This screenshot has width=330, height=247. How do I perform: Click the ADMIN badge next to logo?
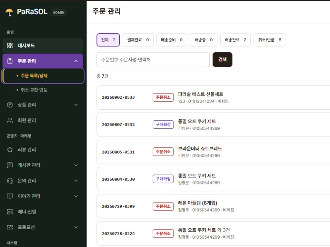click(59, 12)
